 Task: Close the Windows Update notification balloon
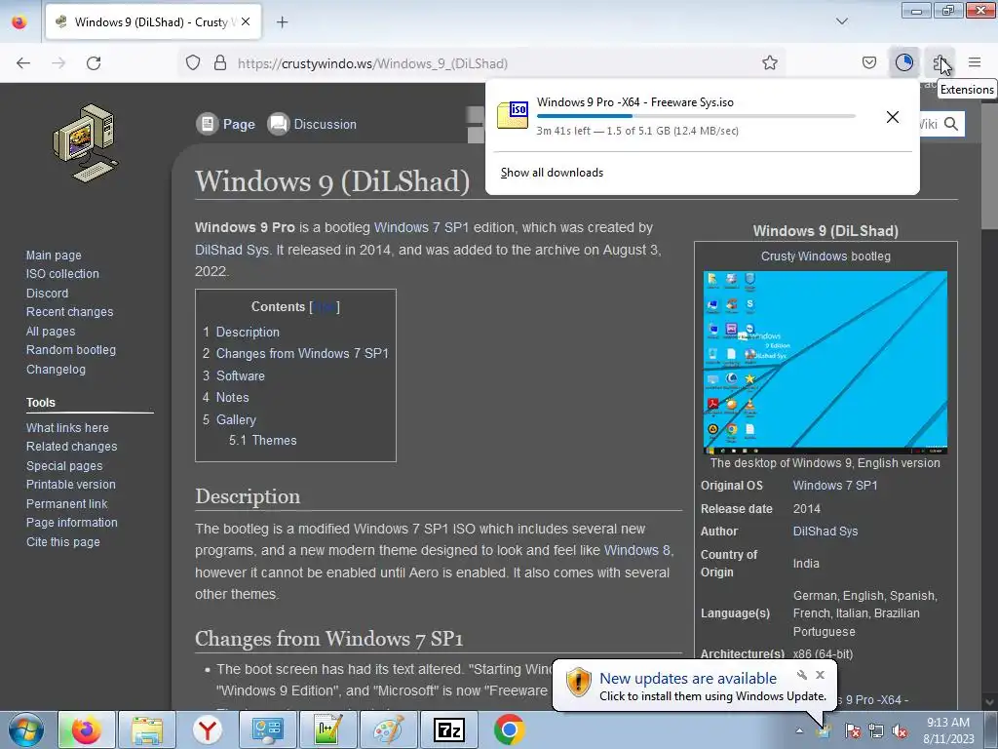point(821,675)
